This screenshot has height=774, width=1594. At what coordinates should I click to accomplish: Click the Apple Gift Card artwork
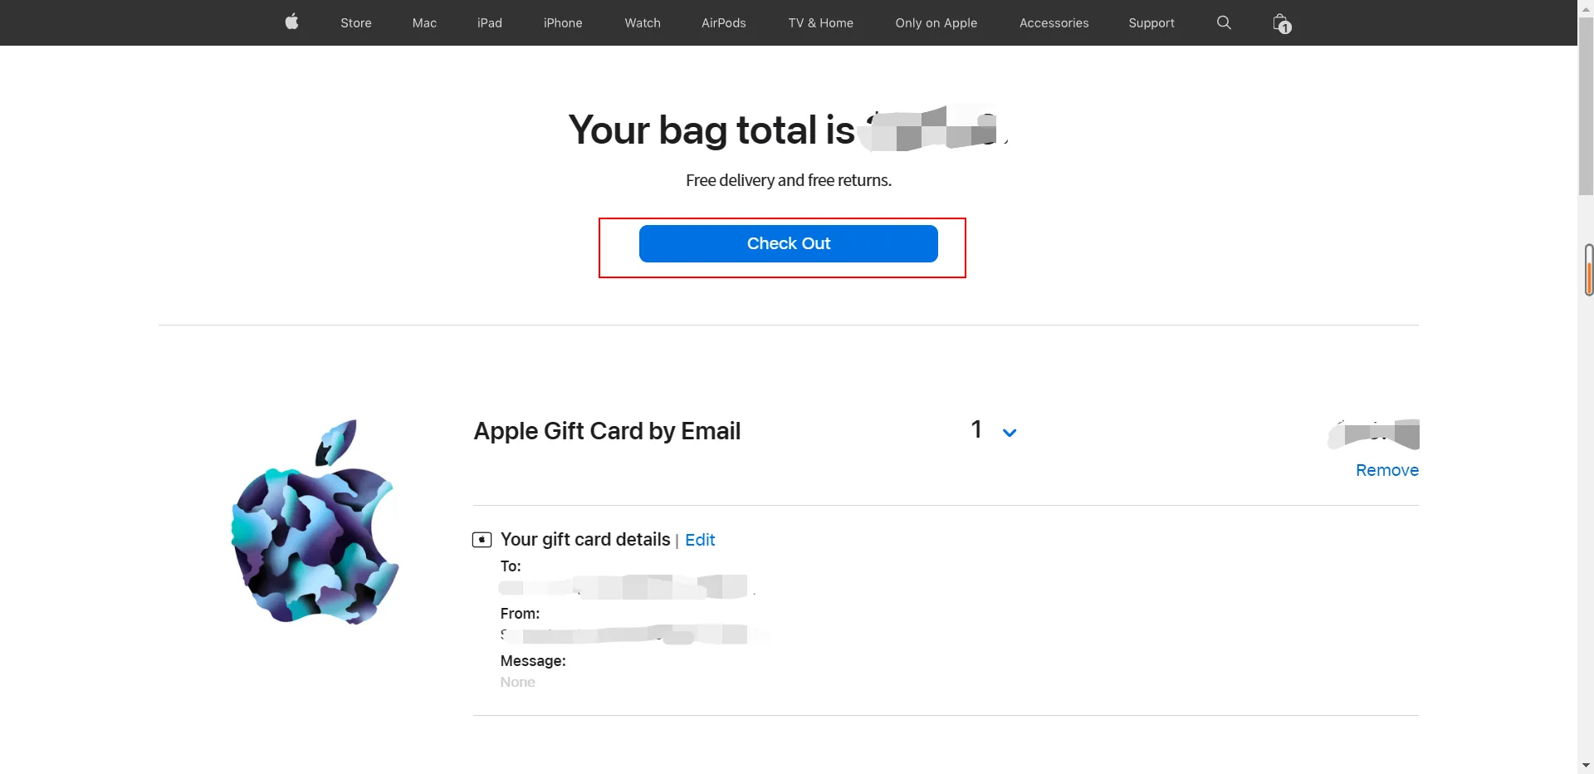point(315,522)
